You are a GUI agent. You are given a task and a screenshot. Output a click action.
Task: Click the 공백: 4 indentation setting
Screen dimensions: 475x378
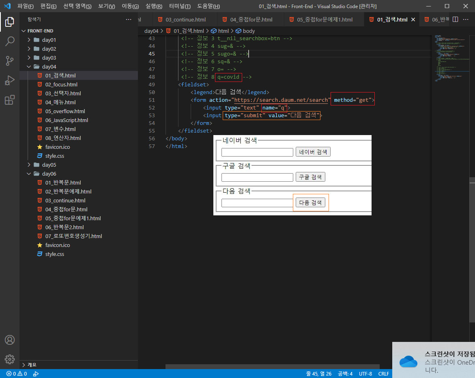345,374
